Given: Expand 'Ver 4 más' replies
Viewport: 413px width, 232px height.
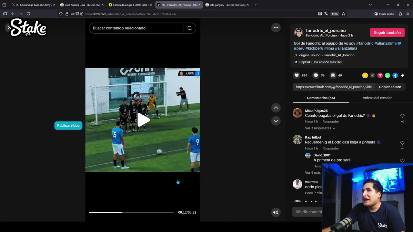Looking at the screenshot, I should click(313, 173).
